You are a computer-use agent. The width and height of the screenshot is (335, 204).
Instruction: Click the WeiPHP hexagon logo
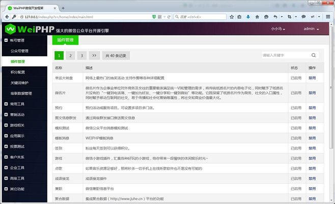10,29
